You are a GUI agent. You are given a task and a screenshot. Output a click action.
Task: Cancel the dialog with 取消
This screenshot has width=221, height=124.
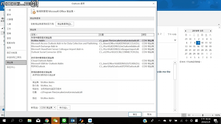coord(149,114)
